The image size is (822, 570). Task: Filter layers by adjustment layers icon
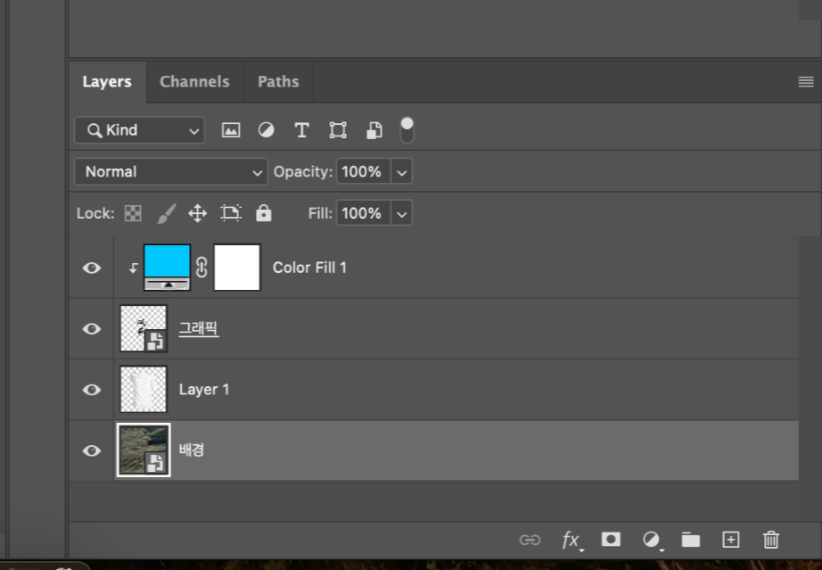point(267,130)
